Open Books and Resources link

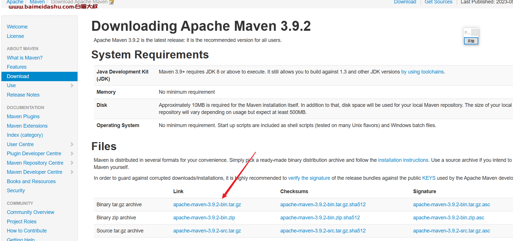coord(31,181)
